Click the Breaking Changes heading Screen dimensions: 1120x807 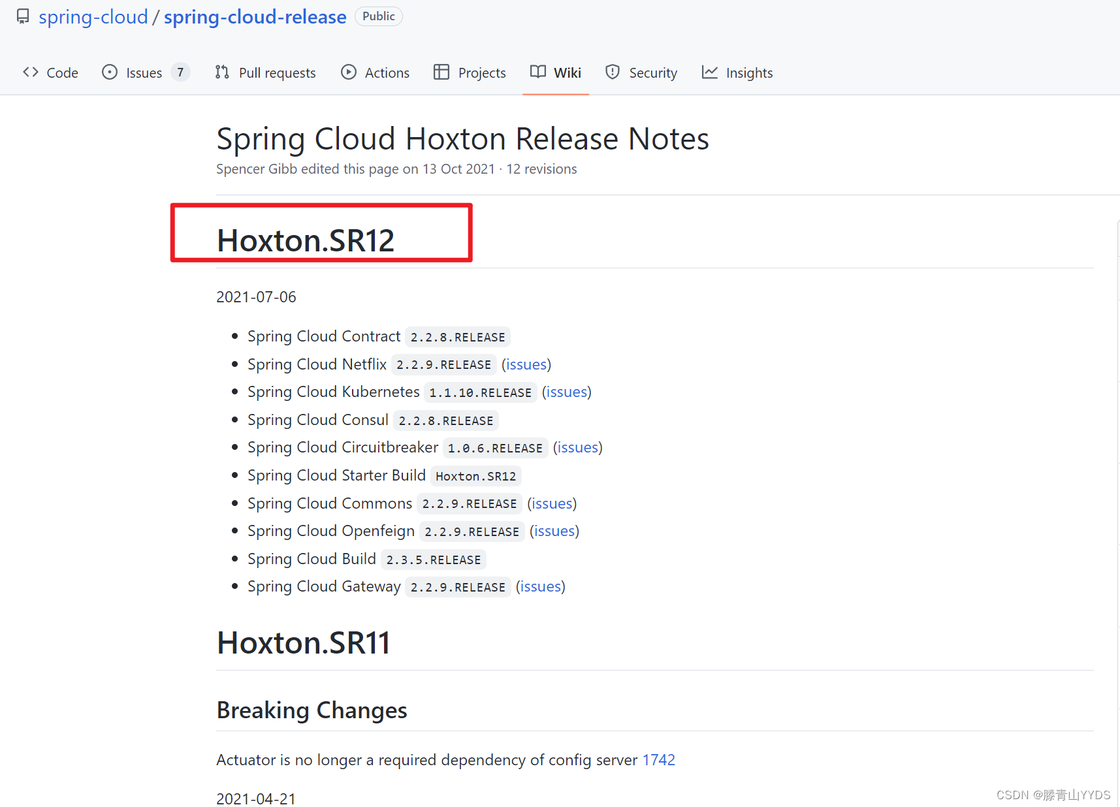click(x=312, y=710)
